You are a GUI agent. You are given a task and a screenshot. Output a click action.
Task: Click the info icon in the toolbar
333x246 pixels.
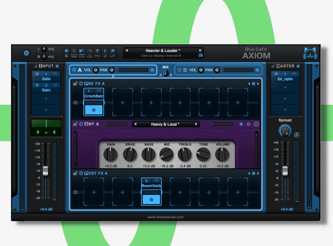coord(105,51)
